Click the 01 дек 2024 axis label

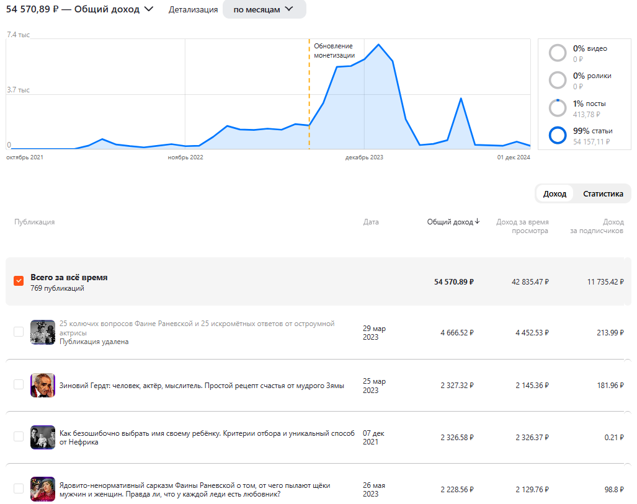[x=514, y=157]
